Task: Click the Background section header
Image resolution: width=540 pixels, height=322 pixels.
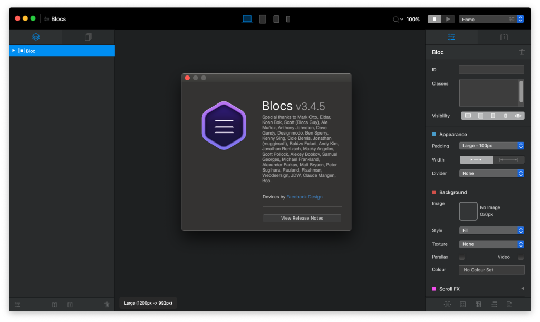Action: coord(453,192)
